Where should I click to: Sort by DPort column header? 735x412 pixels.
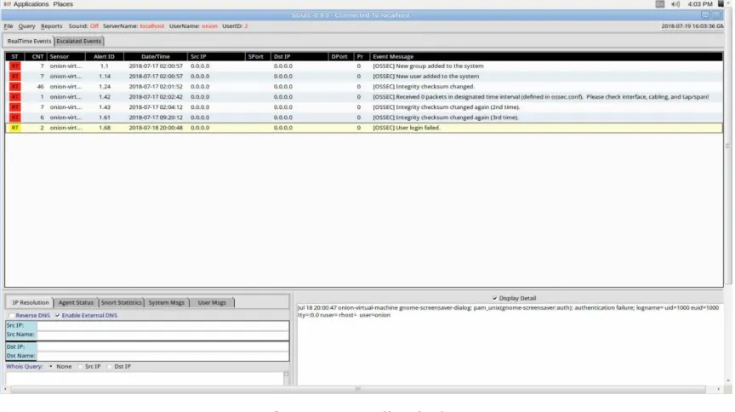[339, 57]
